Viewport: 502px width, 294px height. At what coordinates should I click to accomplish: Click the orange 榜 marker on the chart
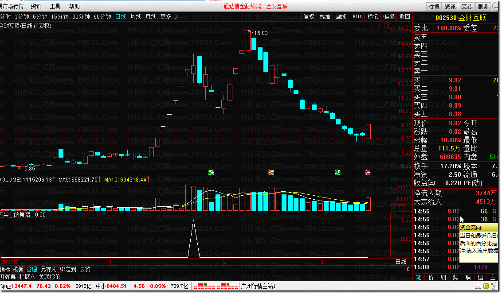pyautogui.click(x=271, y=173)
